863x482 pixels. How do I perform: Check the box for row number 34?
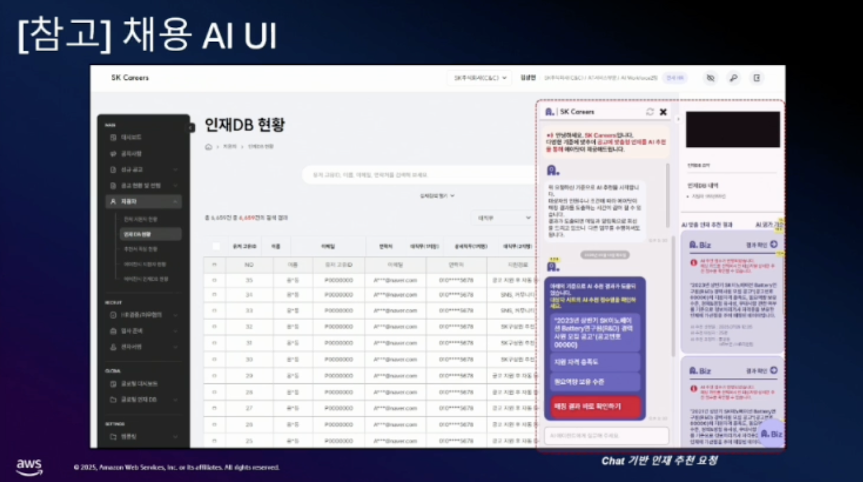tap(214, 295)
